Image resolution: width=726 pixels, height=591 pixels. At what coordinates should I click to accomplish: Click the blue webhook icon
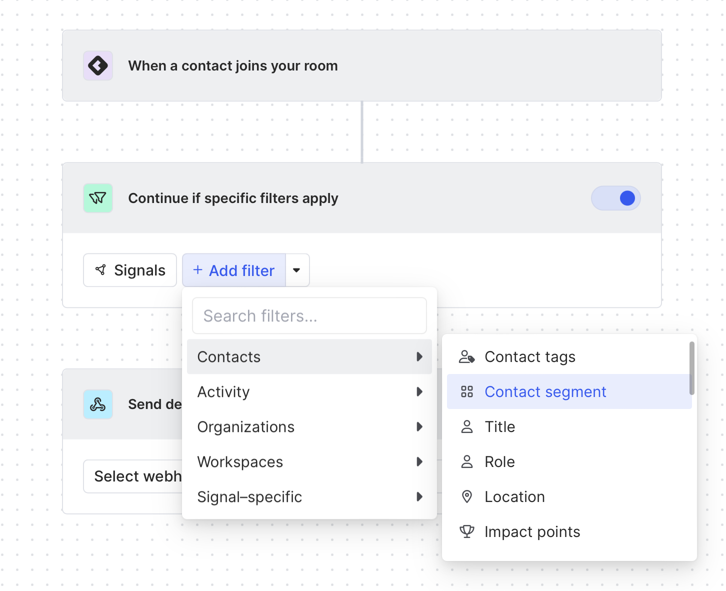tap(98, 404)
